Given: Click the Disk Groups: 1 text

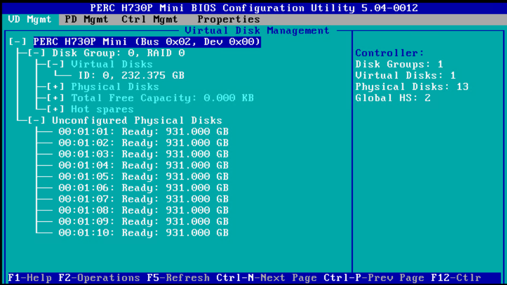Looking at the screenshot, I should (x=399, y=64).
